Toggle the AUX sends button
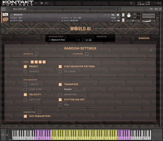 point(156,9)
